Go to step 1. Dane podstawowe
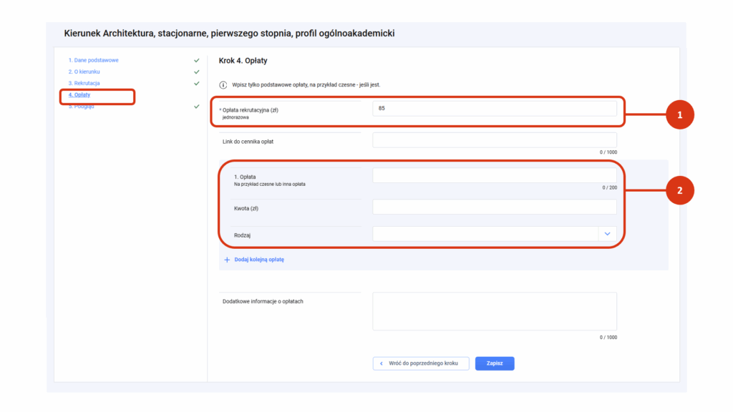Image resolution: width=733 pixels, height=412 pixels. pos(93,61)
